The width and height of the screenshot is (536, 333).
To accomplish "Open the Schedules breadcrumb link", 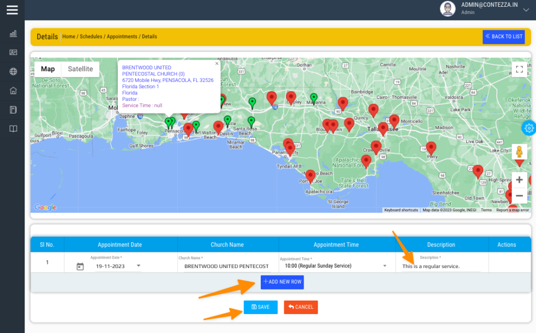I will coord(91,37).
